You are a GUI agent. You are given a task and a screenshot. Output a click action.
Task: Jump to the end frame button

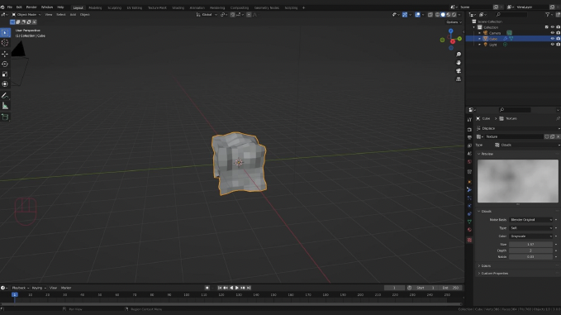tap(249, 288)
